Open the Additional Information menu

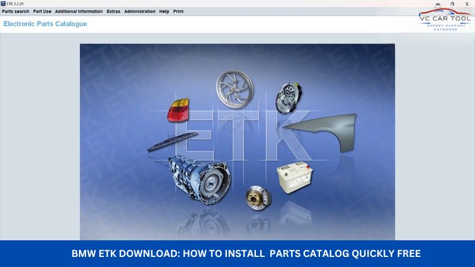click(79, 11)
